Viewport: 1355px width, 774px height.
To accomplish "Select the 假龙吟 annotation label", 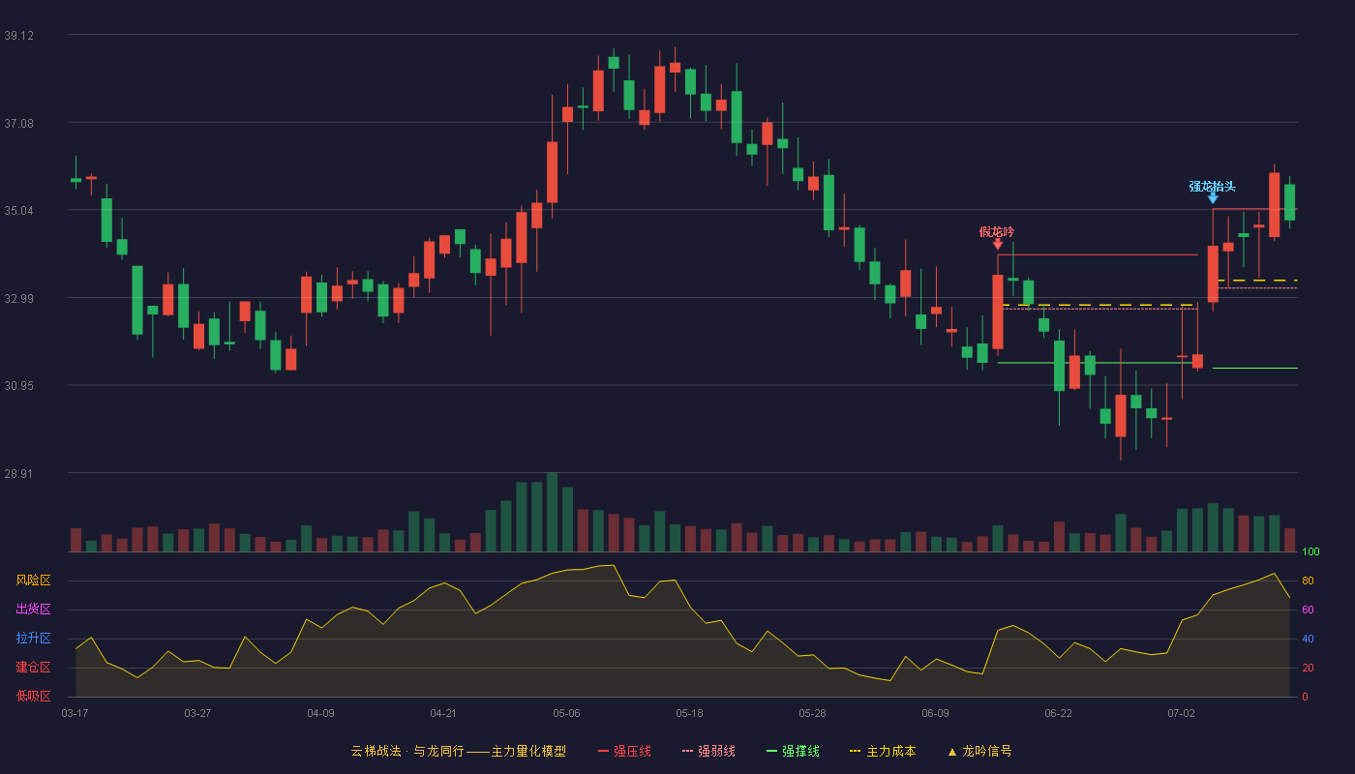I will pyautogui.click(x=997, y=231).
